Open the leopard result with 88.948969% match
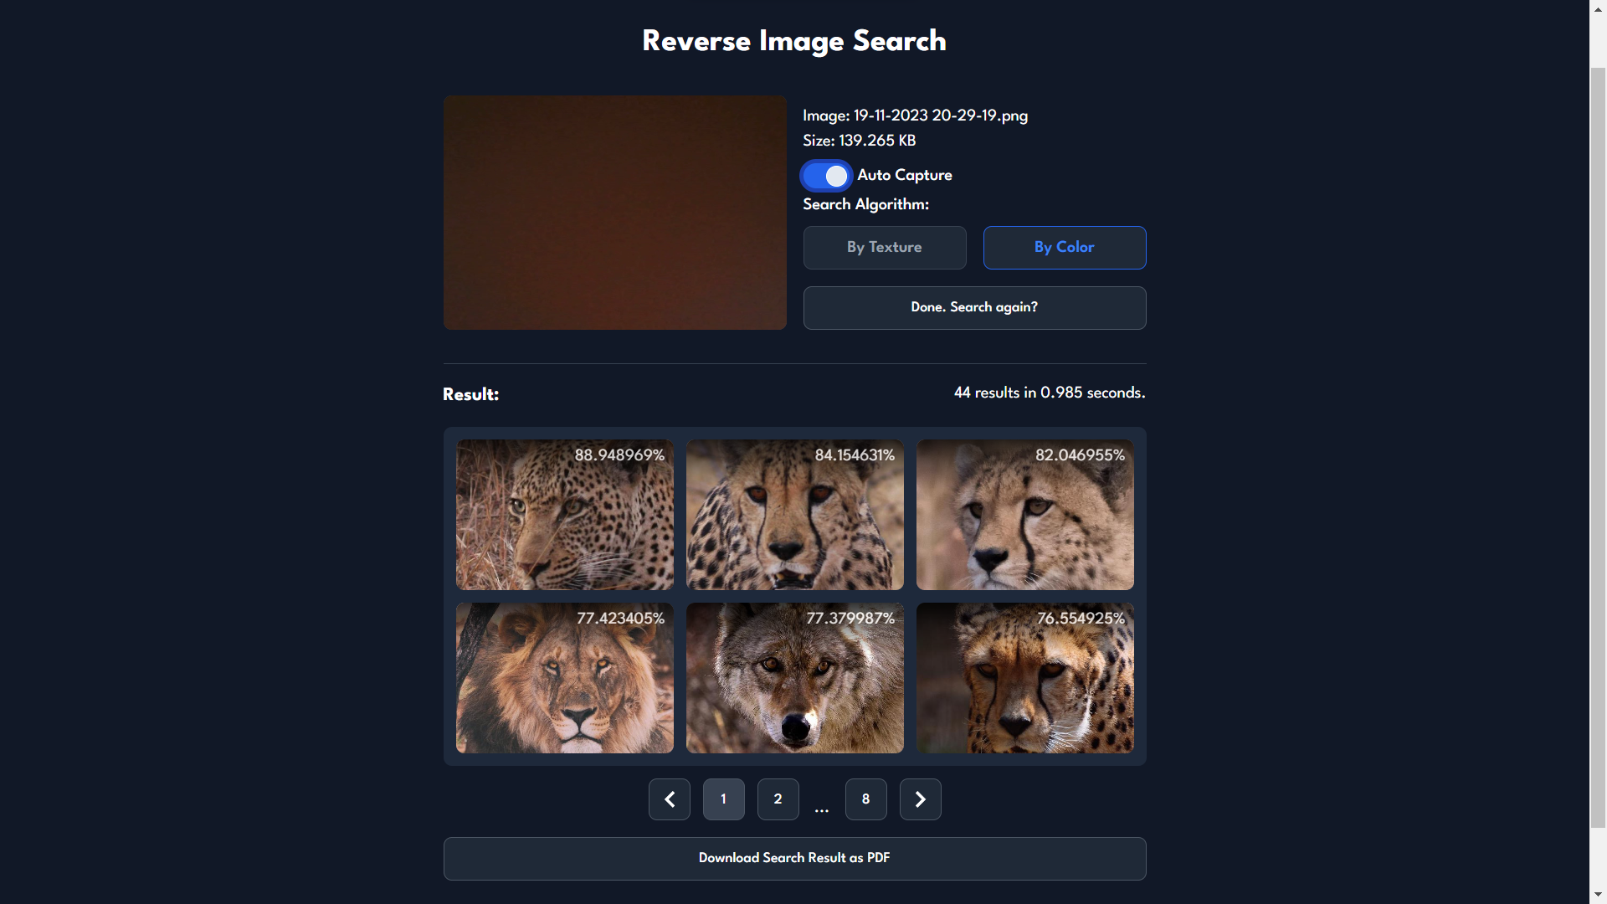 [564, 515]
